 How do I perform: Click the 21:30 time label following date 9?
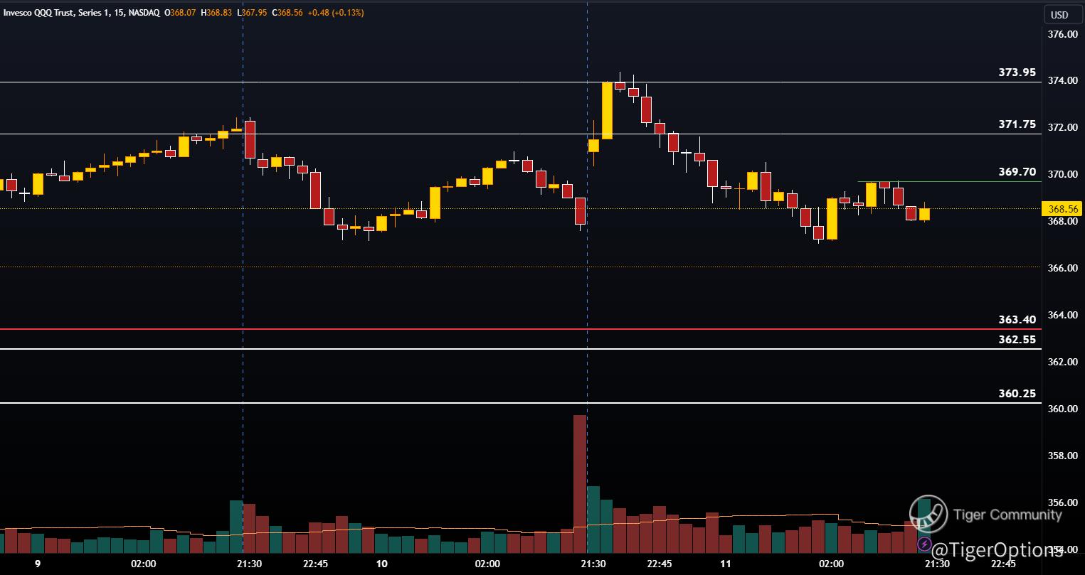coord(249,564)
